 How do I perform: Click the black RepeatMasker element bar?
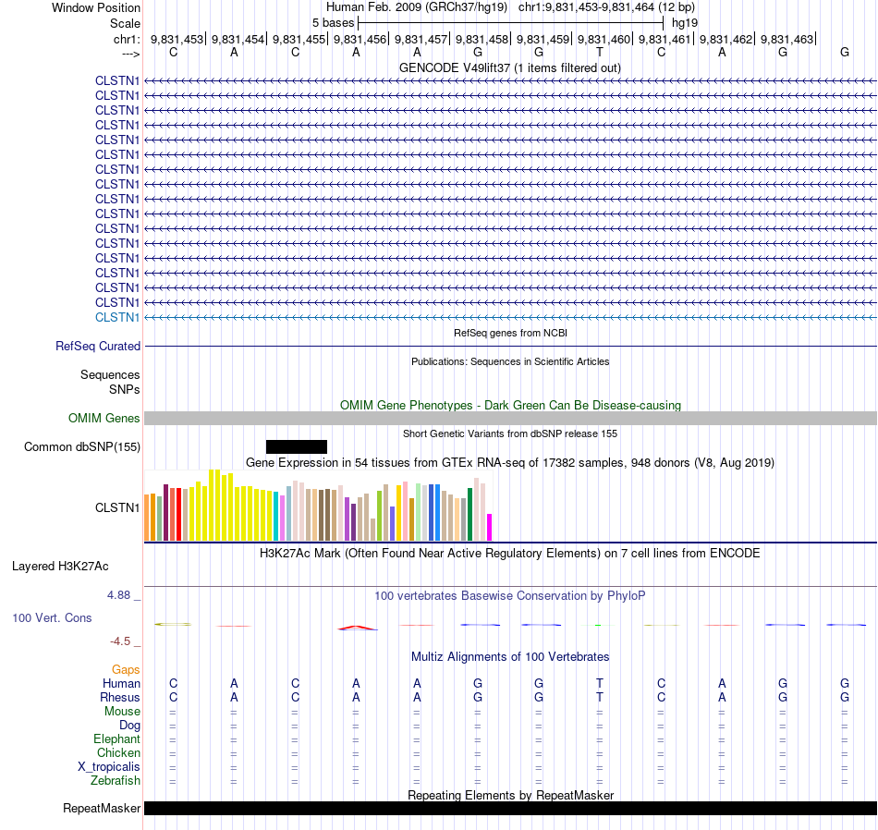pos(511,808)
